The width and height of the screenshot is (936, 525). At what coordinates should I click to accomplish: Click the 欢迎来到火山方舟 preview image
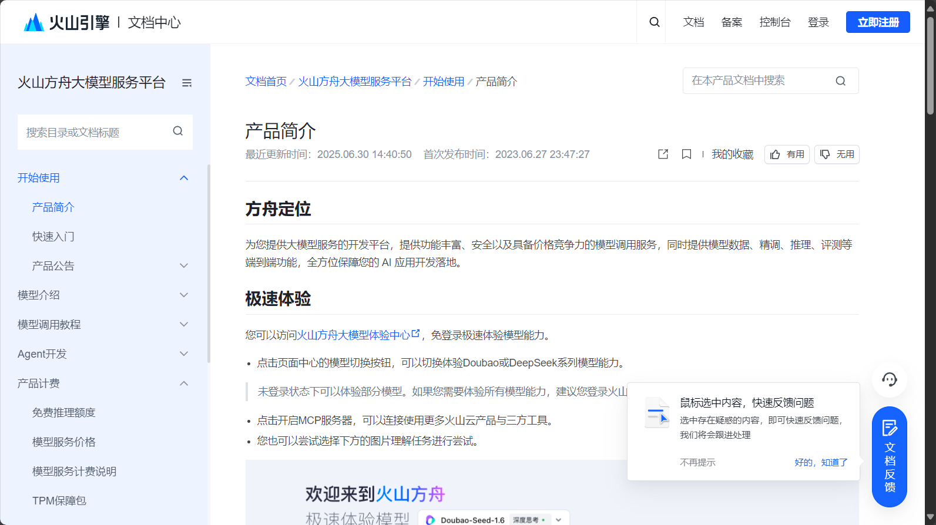pos(552,492)
